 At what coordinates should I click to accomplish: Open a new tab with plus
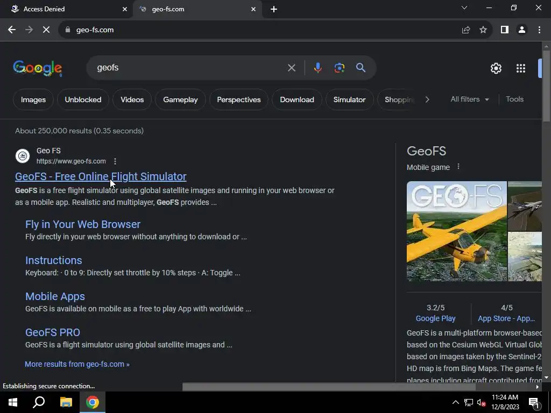click(x=274, y=9)
